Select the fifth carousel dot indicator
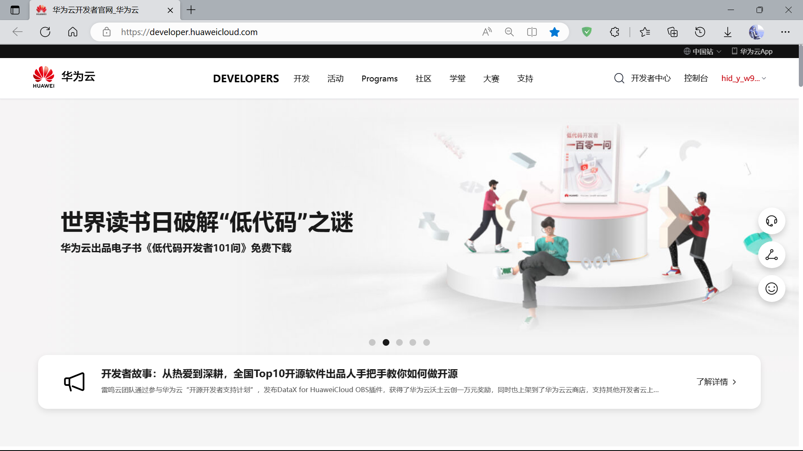Screen dimensions: 803x451 [427, 342]
